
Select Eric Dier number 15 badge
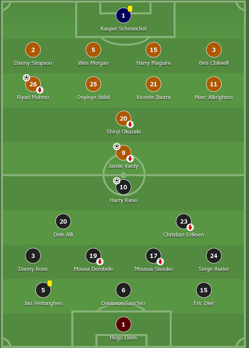pyautogui.click(x=204, y=290)
